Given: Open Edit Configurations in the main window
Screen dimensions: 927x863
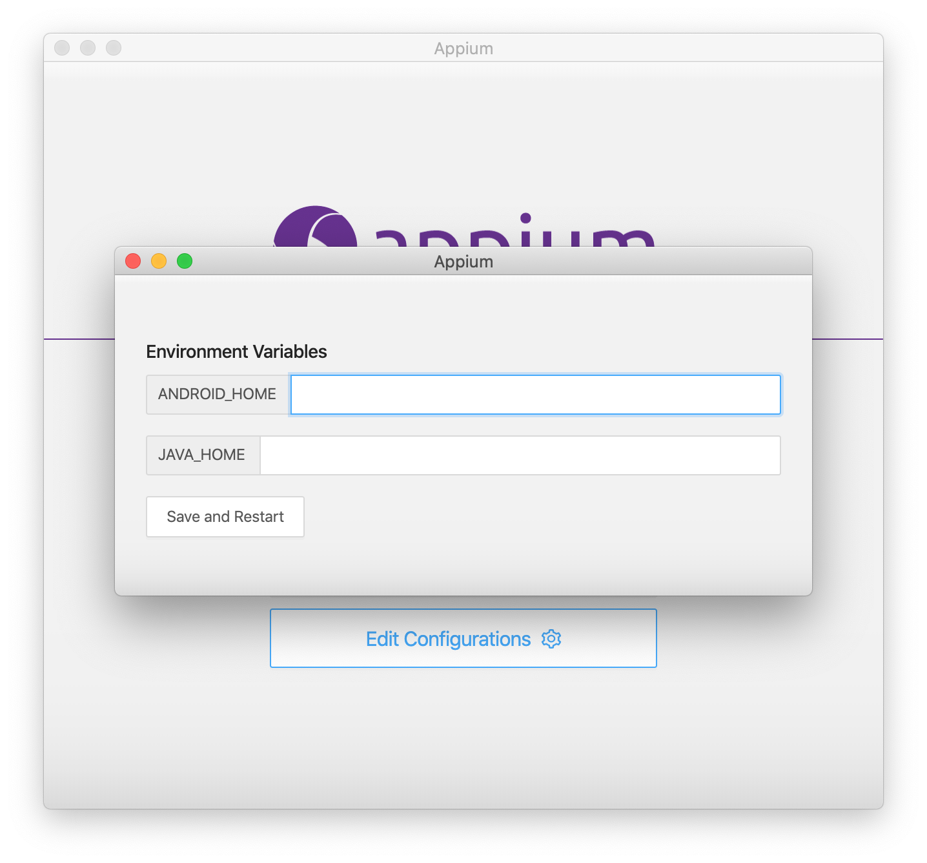Looking at the screenshot, I should (463, 638).
